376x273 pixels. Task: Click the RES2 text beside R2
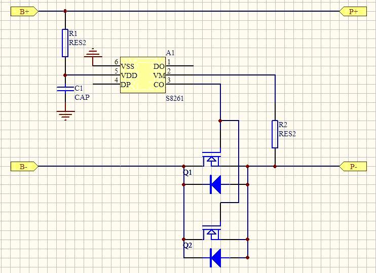(x=287, y=134)
